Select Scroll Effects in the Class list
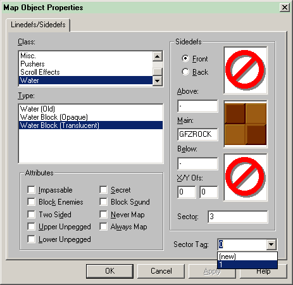The height and width of the screenshot is (285, 293). pyautogui.click(x=85, y=72)
